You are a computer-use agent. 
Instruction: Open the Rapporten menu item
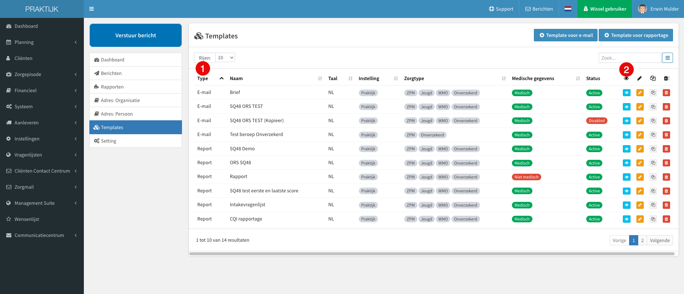pos(135,87)
